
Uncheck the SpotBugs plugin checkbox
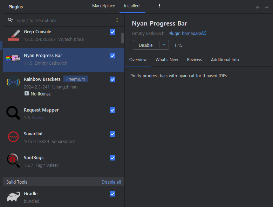[112, 158]
